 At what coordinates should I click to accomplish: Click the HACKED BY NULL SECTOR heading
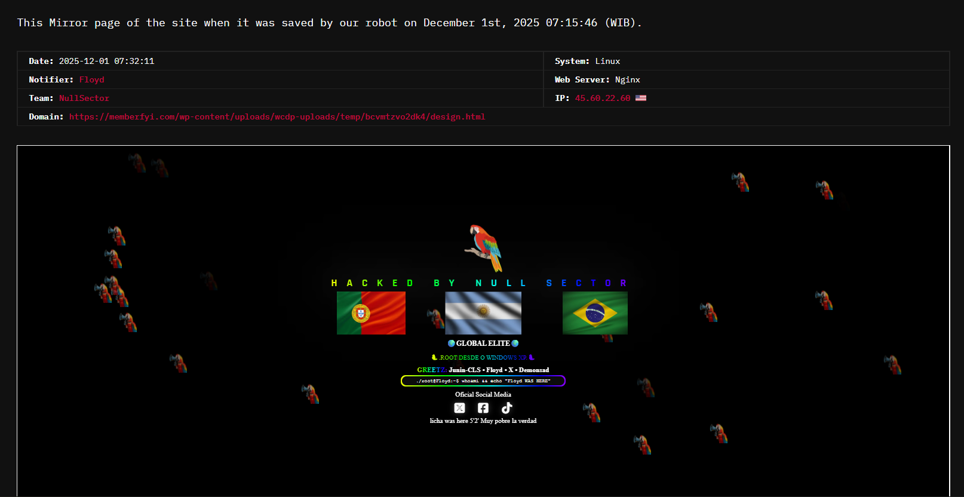pyautogui.click(x=479, y=283)
